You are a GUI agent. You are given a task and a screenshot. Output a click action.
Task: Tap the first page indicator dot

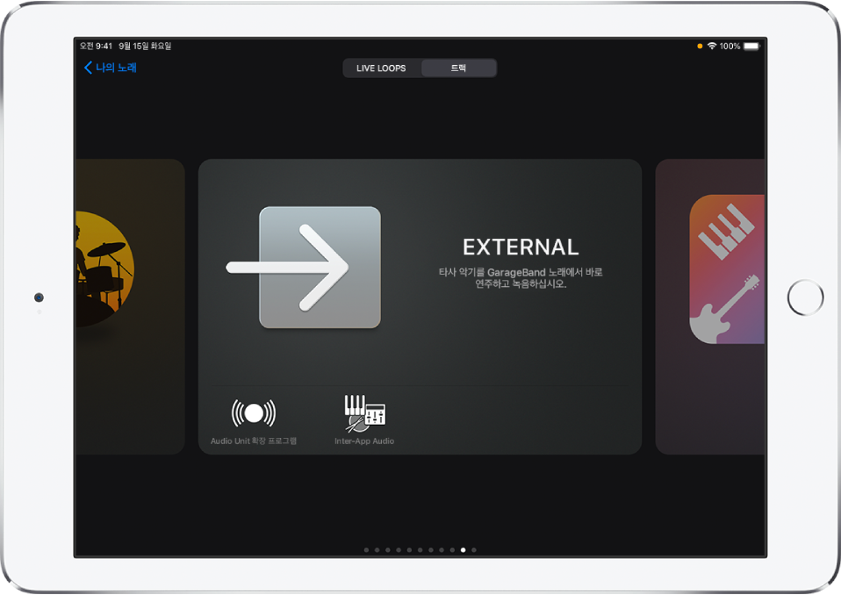coord(366,550)
